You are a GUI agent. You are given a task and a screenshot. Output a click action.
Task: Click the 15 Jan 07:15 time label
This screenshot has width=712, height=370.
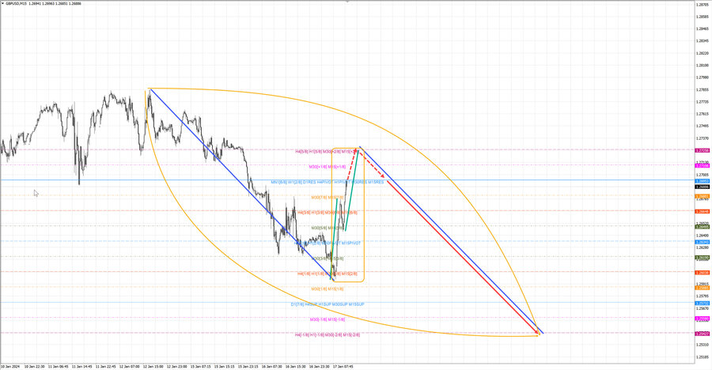click(200, 366)
